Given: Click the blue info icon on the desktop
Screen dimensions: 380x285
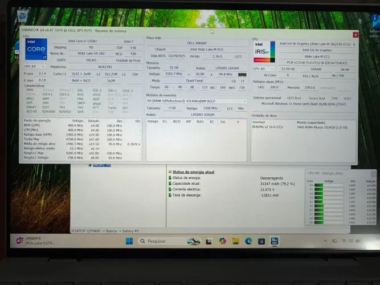Looking at the screenshot, I should pyautogui.click(x=375, y=20).
